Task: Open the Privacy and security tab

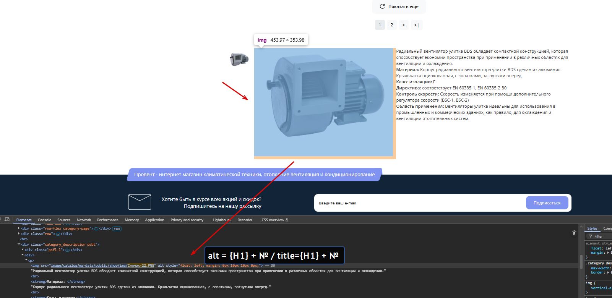Action: (187, 220)
